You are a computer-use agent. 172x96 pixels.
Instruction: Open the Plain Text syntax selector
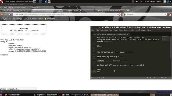pyautogui.click(x=165, y=78)
